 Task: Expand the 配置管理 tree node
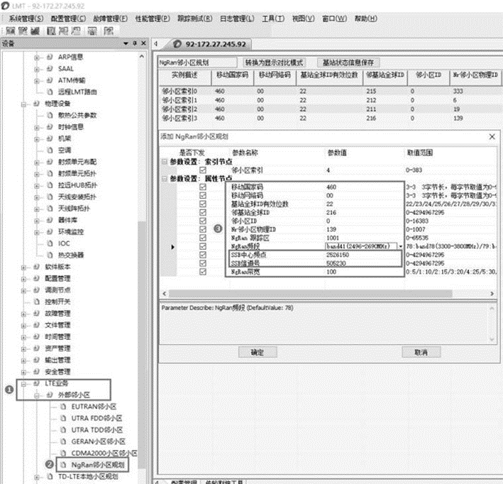point(23,279)
